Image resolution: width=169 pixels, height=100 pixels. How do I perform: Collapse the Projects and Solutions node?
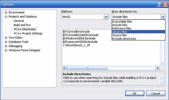tap(6, 17)
